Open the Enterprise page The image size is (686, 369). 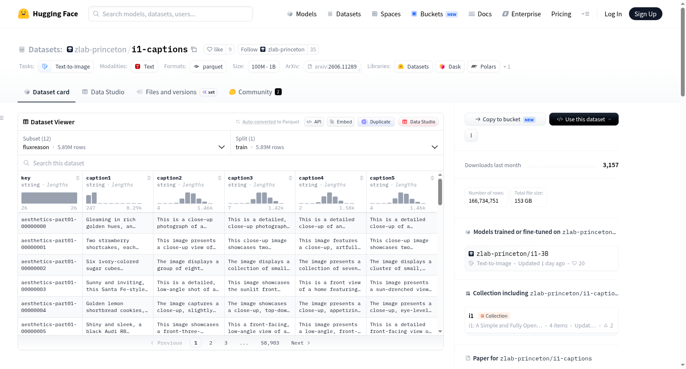(521, 14)
